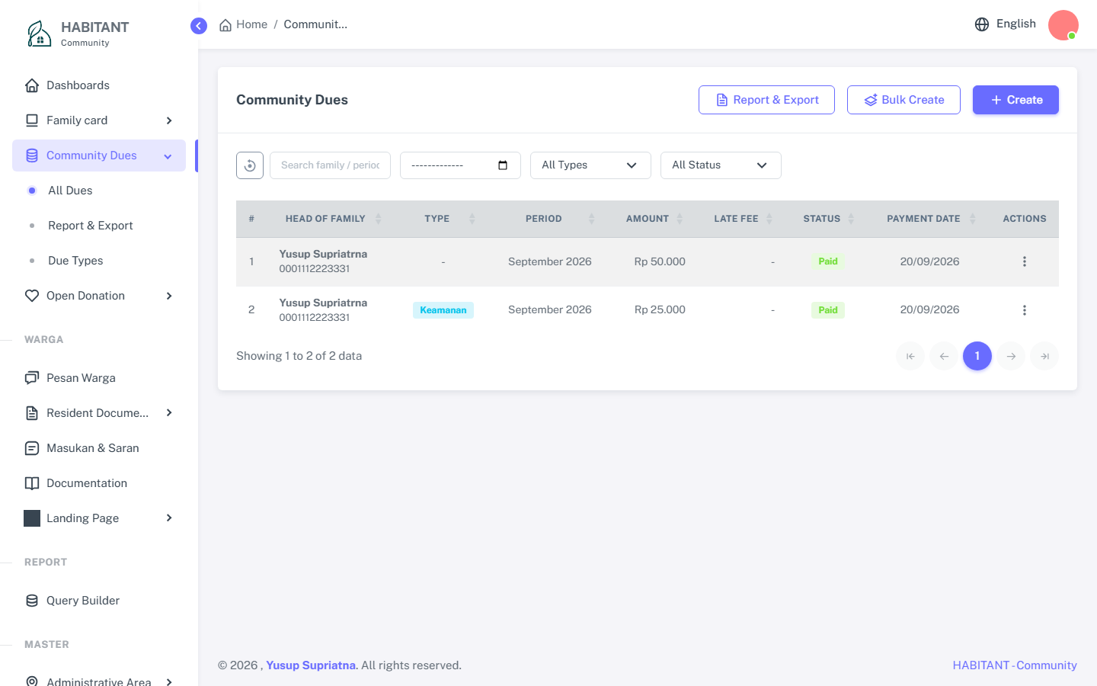Open Masukan & Saran in the sidebar
This screenshot has width=1097, height=686.
pyautogui.click(x=99, y=448)
